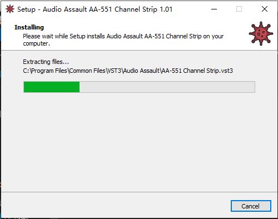
Task: Click the Extracting files status text
Action: point(46,62)
